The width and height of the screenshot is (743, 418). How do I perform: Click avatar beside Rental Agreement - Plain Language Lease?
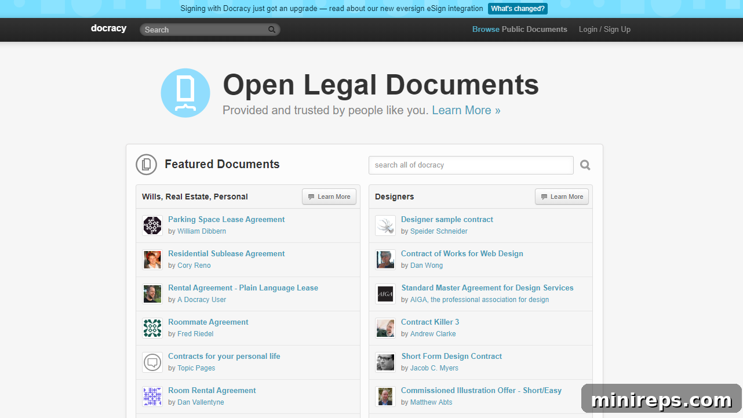point(152,294)
